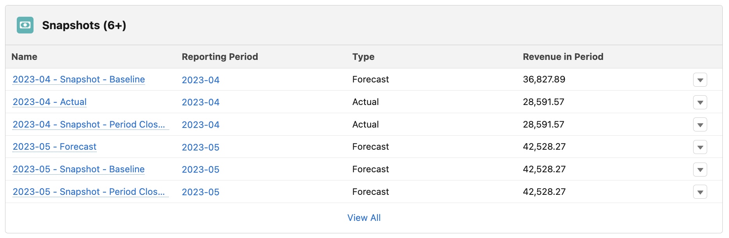
Task: Expand actions arrow for 2023-04 - Actual
Action: click(x=700, y=102)
